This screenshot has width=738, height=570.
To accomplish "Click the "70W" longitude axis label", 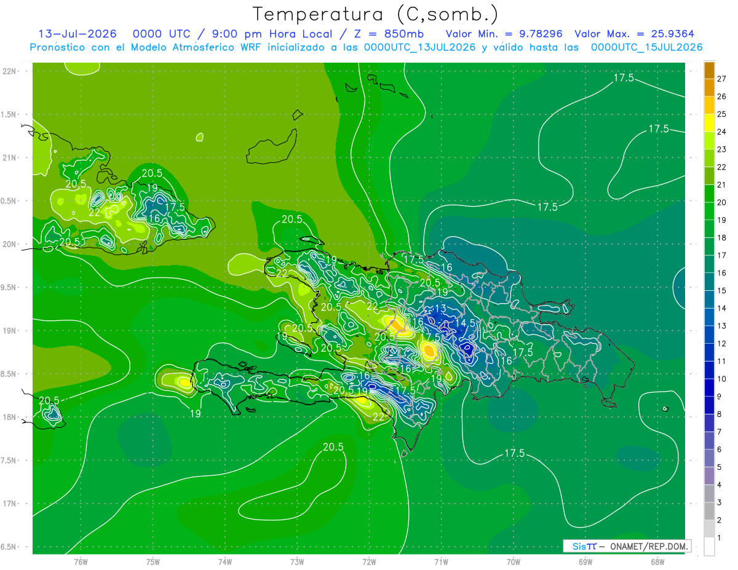I will (x=513, y=562).
